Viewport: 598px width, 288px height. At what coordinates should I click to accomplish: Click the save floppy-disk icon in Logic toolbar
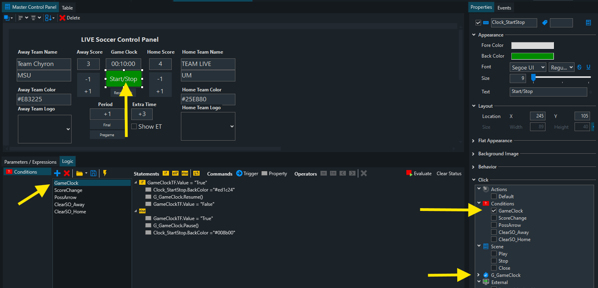pyautogui.click(x=93, y=173)
